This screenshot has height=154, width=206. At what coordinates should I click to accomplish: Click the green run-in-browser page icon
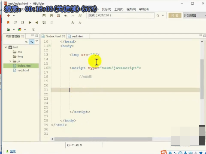tap(9, 30)
